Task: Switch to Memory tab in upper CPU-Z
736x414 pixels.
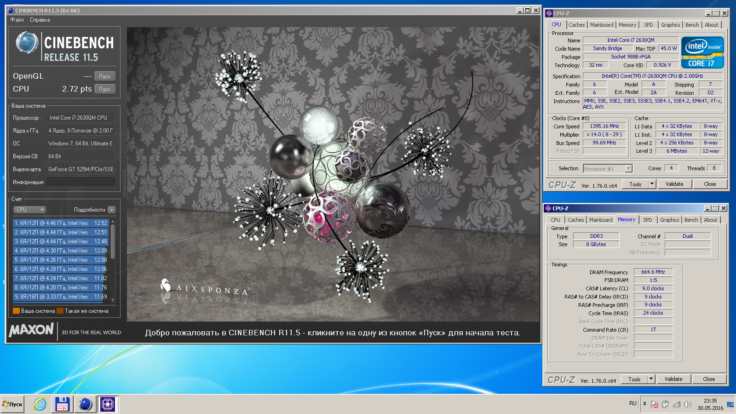Action: point(627,25)
